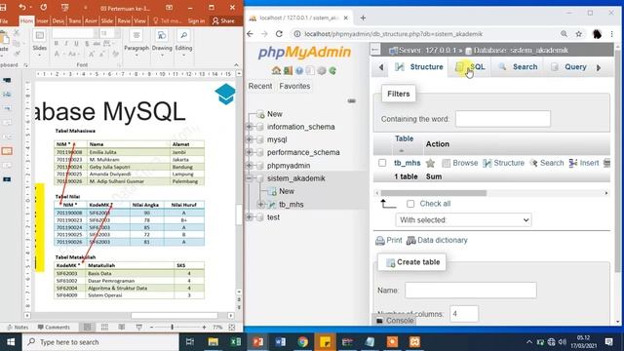Click the Bold button in PowerPoint

point(57,43)
